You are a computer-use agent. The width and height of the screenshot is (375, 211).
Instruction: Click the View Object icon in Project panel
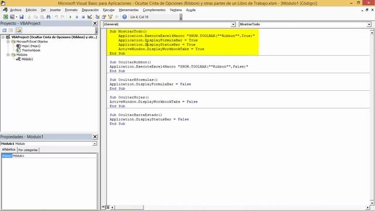(11, 30)
